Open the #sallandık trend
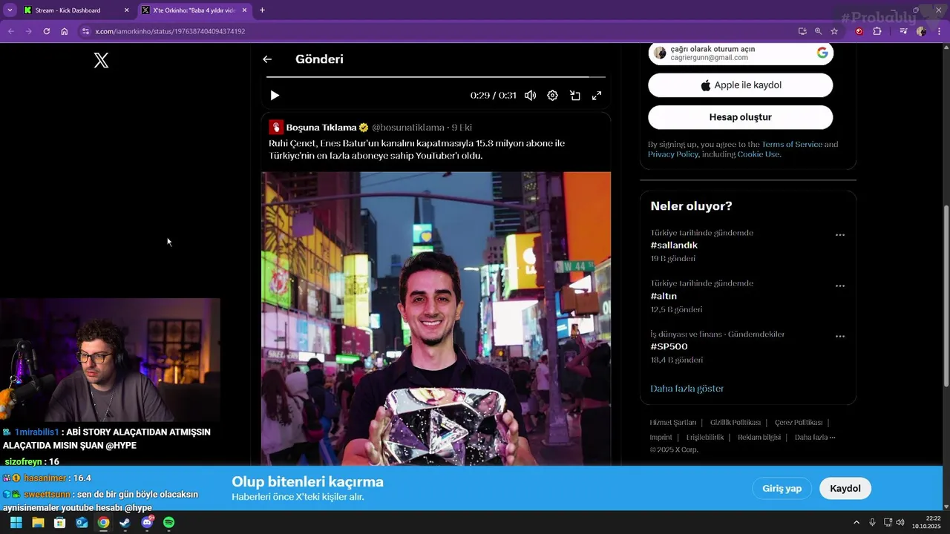 click(x=674, y=245)
